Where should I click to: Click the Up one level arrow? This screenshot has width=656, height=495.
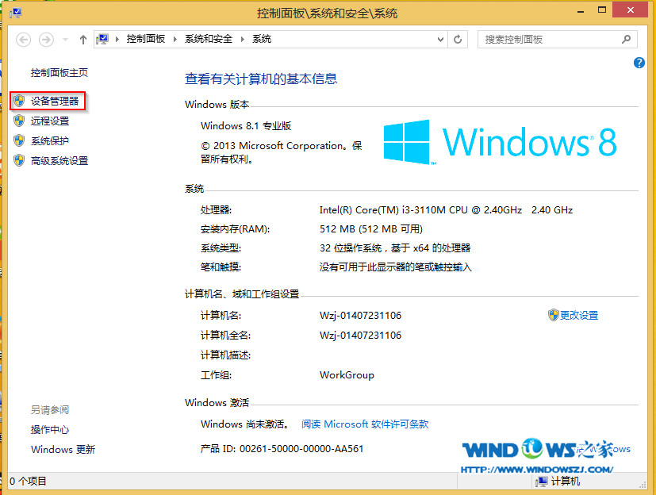tap(83, 39)
